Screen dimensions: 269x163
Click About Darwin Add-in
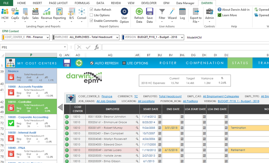click(x=234, y=9)
